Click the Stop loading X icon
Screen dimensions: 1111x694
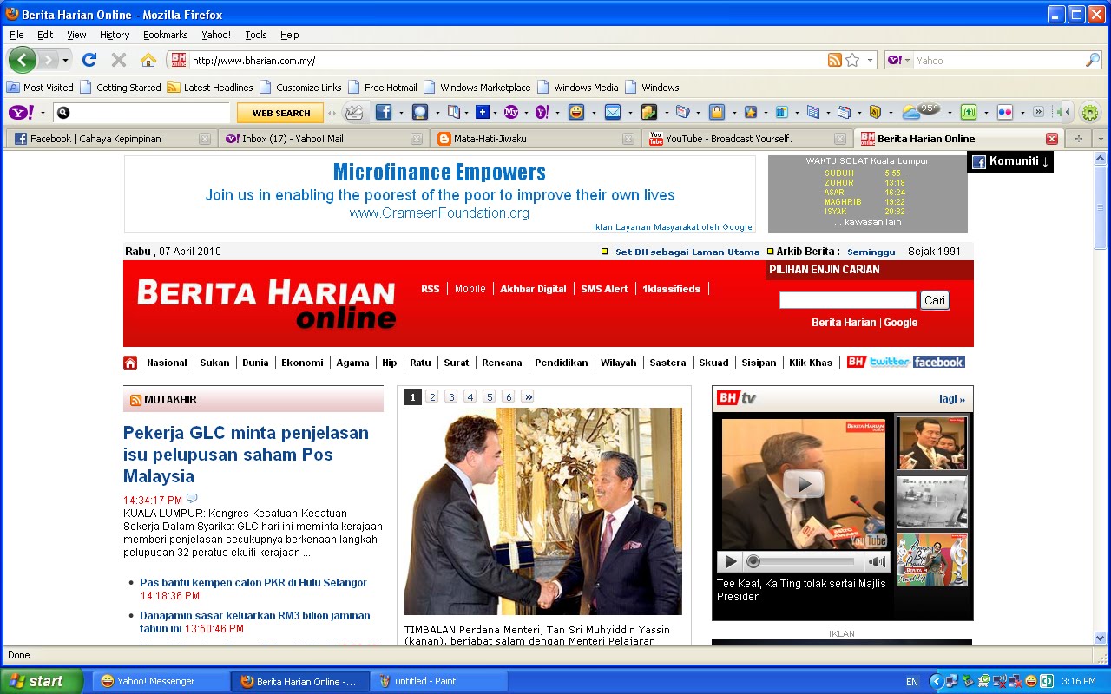119,60
